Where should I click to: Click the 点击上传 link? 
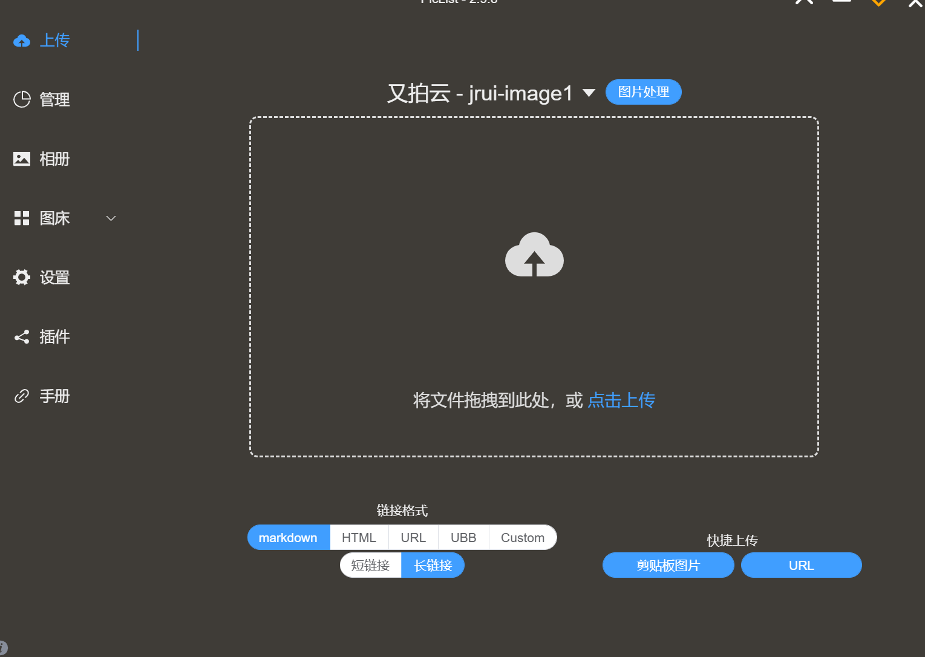click(x=621, y=400)
